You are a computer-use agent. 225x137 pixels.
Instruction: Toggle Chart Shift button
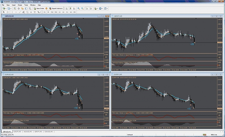click(x=91, y=9)
